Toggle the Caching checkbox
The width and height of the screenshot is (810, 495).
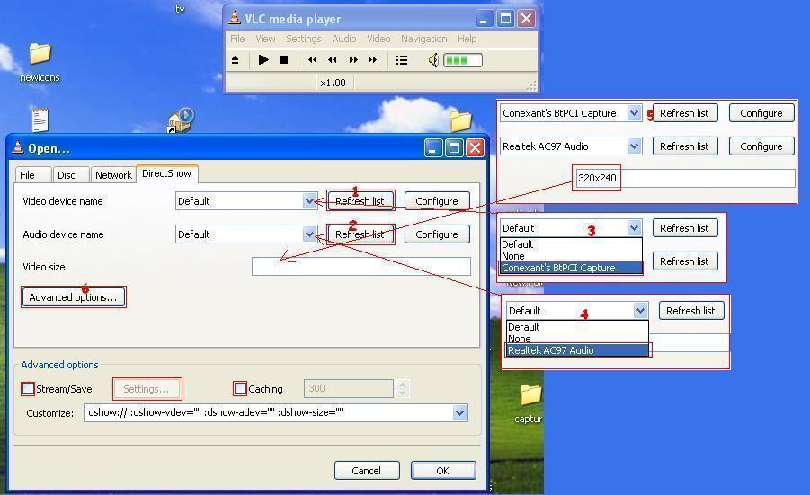[240, 389]
